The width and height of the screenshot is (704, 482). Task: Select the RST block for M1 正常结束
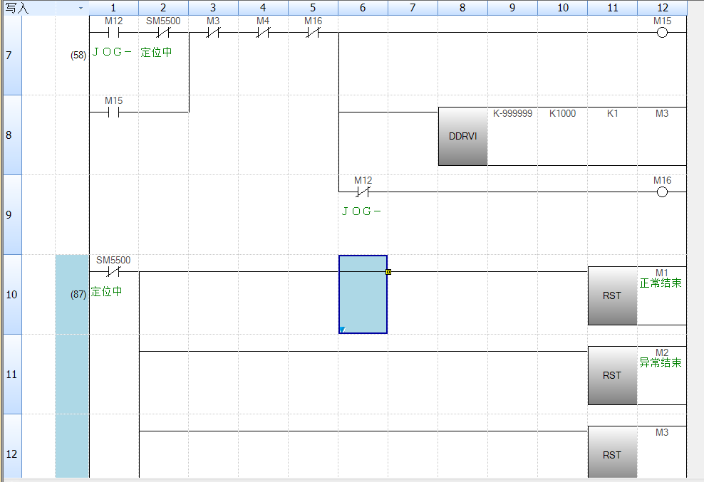point(612,295)
